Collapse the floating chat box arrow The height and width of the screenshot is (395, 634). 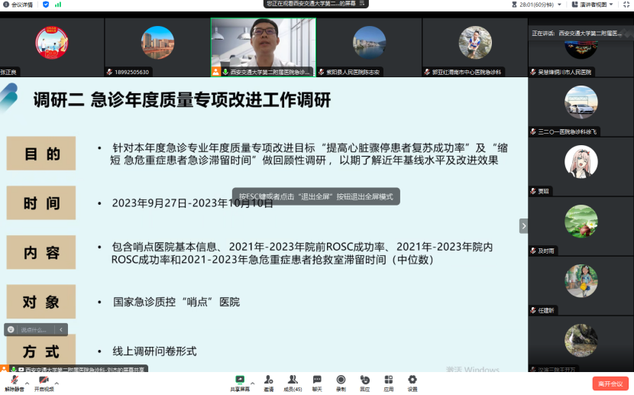[x=61, y=329]
